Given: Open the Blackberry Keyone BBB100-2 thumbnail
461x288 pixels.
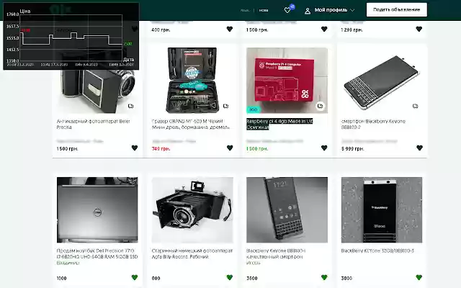Looking at the screenshot, I should (x=382, y=80).
